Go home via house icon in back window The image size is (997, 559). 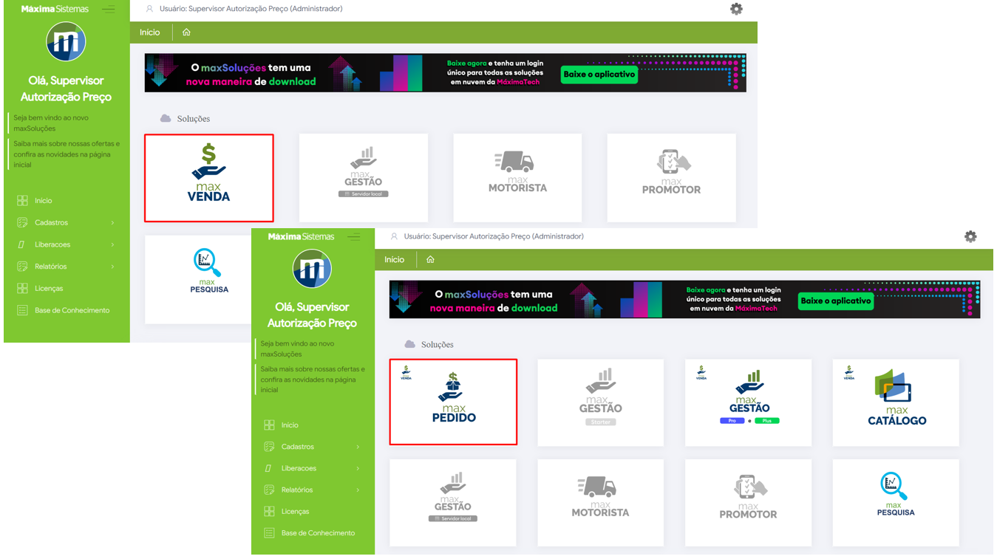(x=186, y=32)
